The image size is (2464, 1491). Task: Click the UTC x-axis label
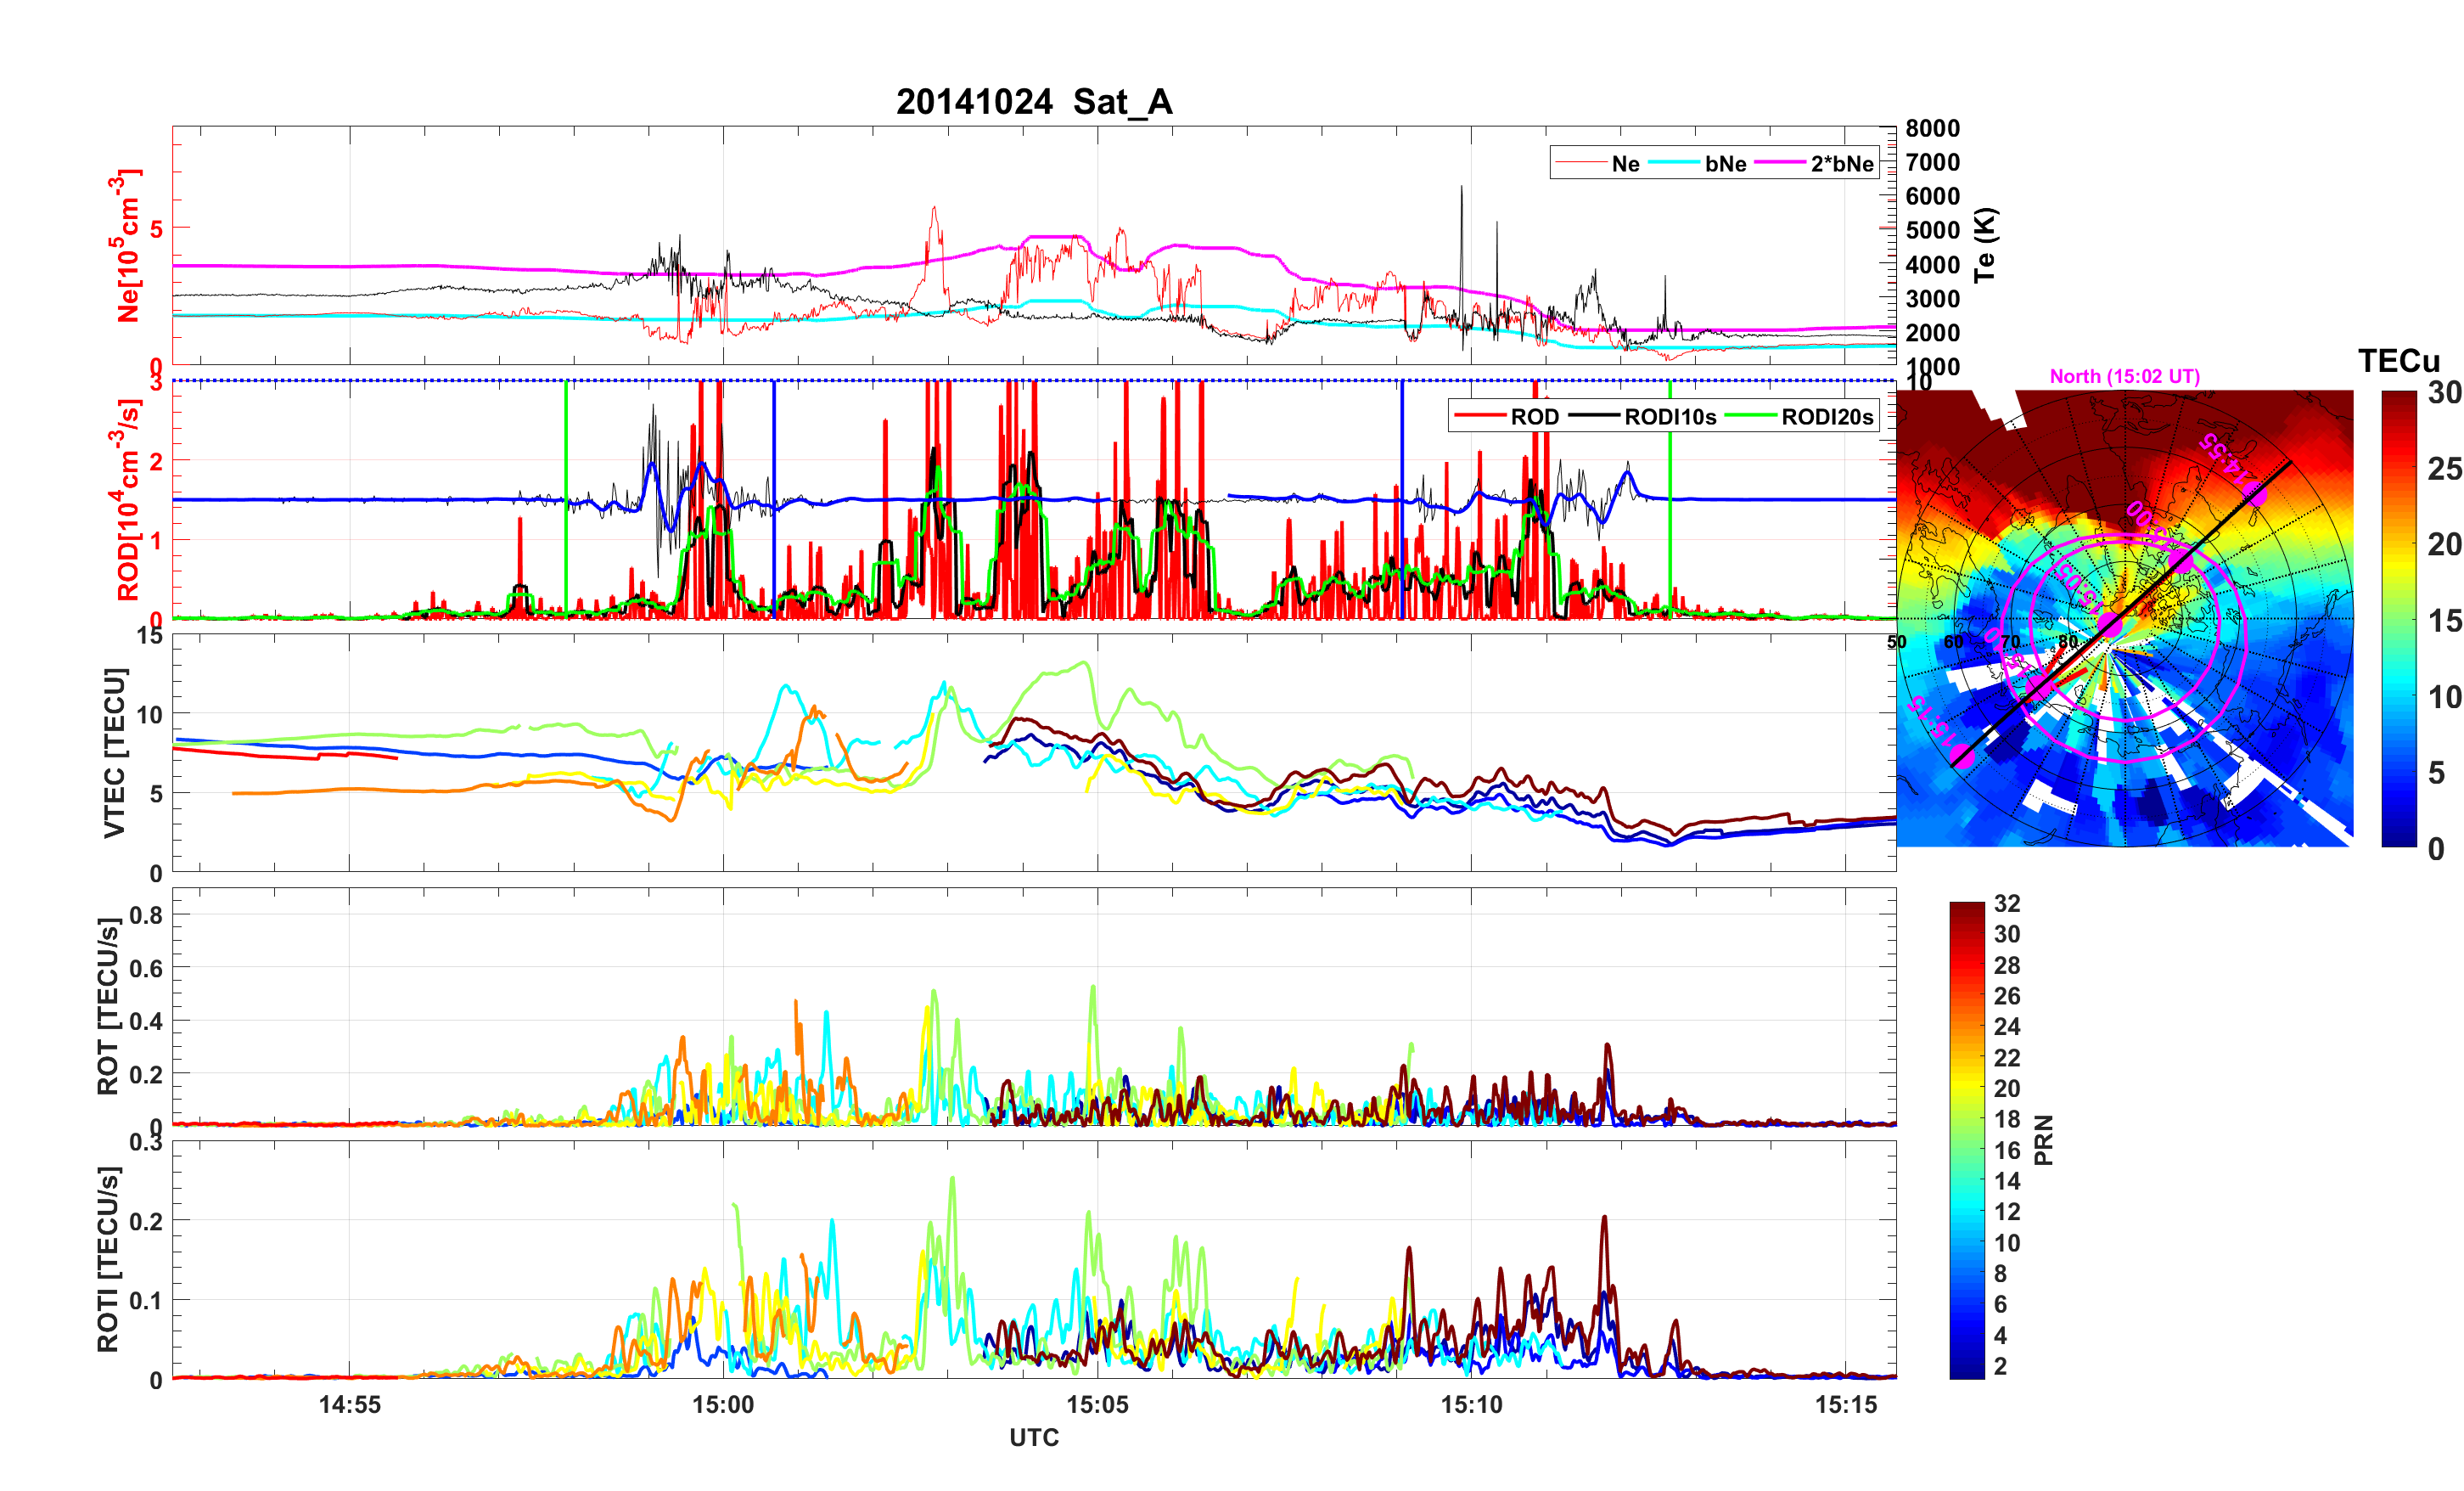(x=1033, y=1437)
